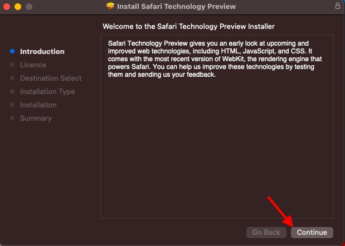
Task: Select the Installation step in the sidebar
Action: point(38,105)
